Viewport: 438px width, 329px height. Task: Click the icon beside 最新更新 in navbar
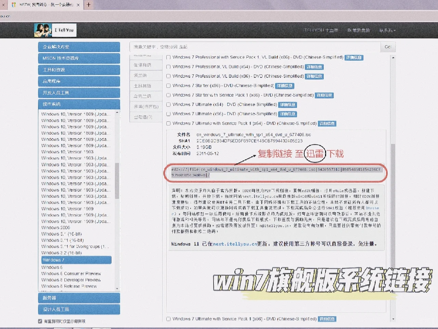pyautogui.click(x=349, y=30)
